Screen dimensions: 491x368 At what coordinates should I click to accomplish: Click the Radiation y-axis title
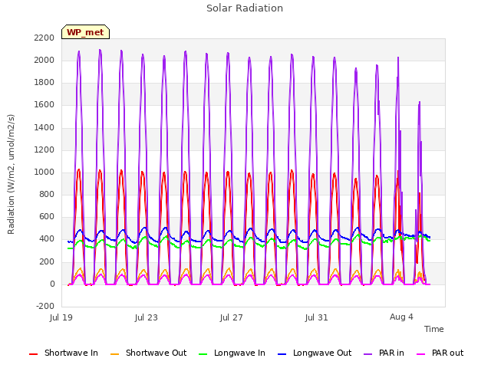point(11,174)
